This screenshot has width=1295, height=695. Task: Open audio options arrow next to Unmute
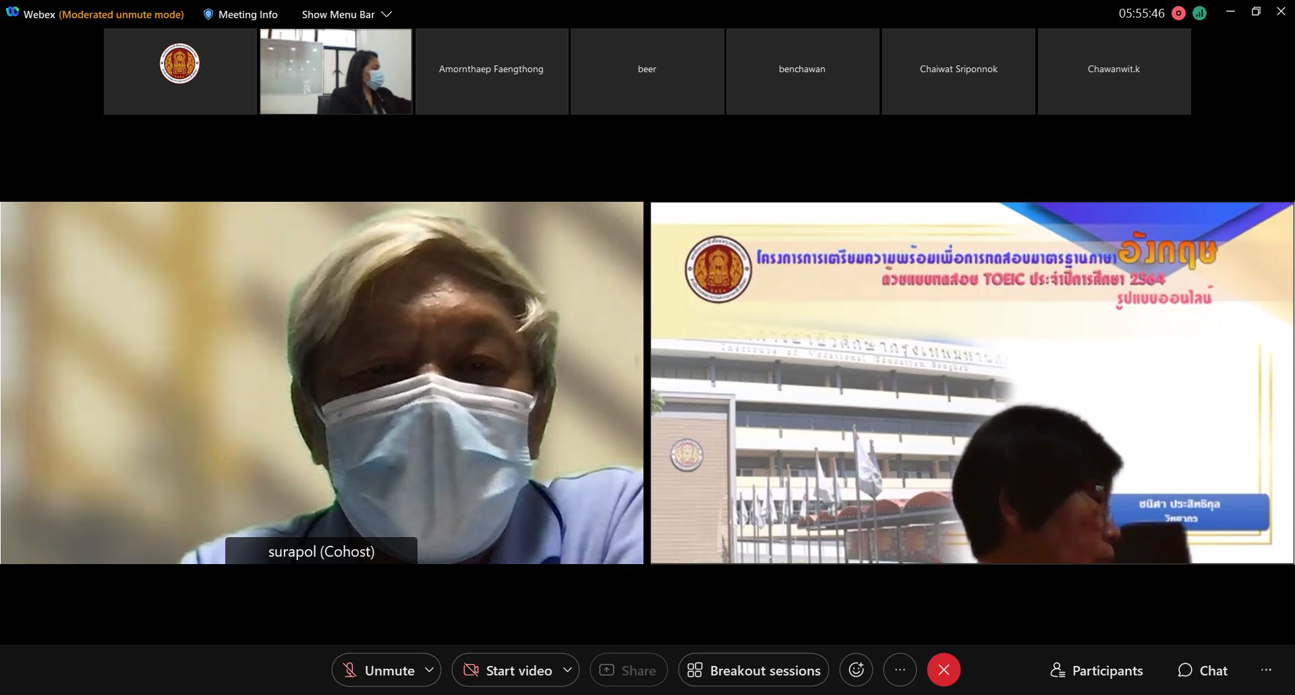point(429,670)
